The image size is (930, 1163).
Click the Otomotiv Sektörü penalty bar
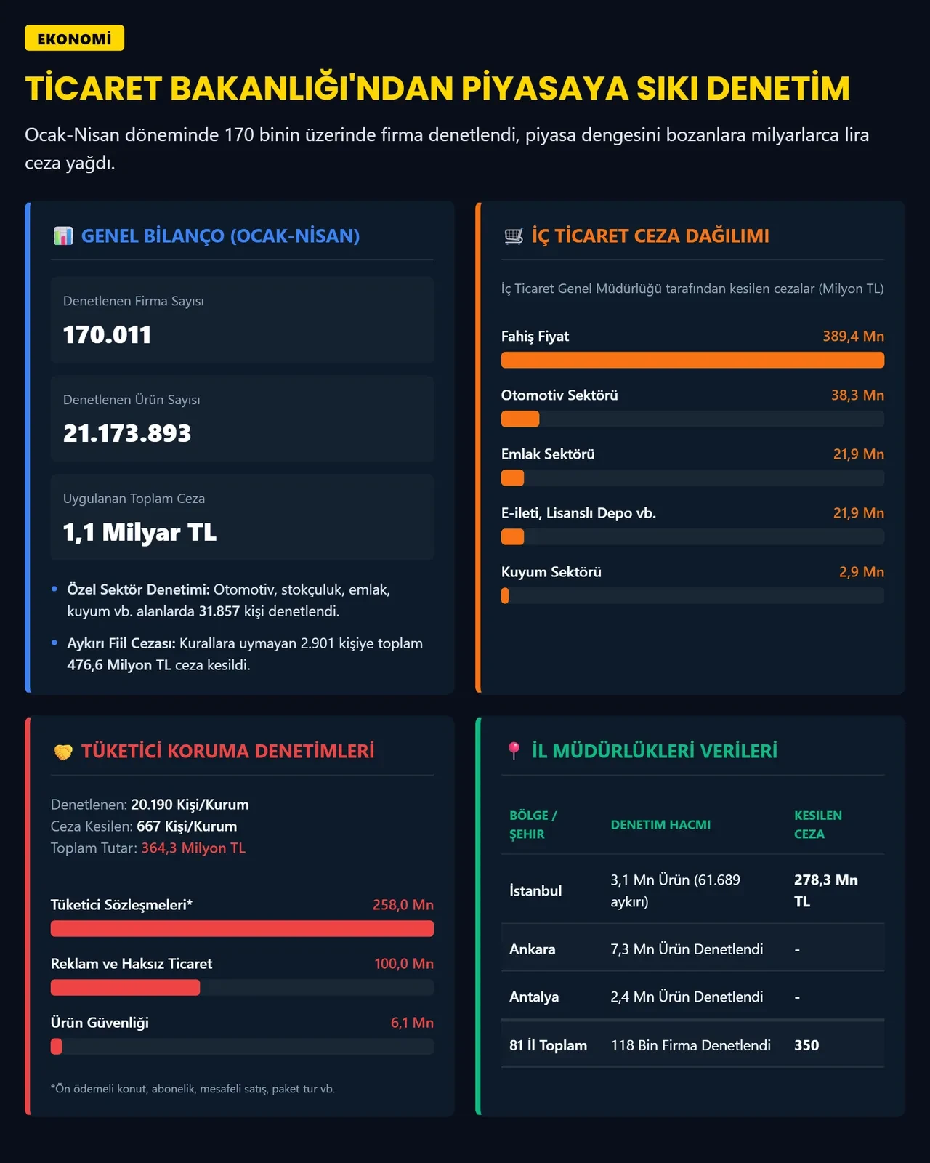pos(692,419)
